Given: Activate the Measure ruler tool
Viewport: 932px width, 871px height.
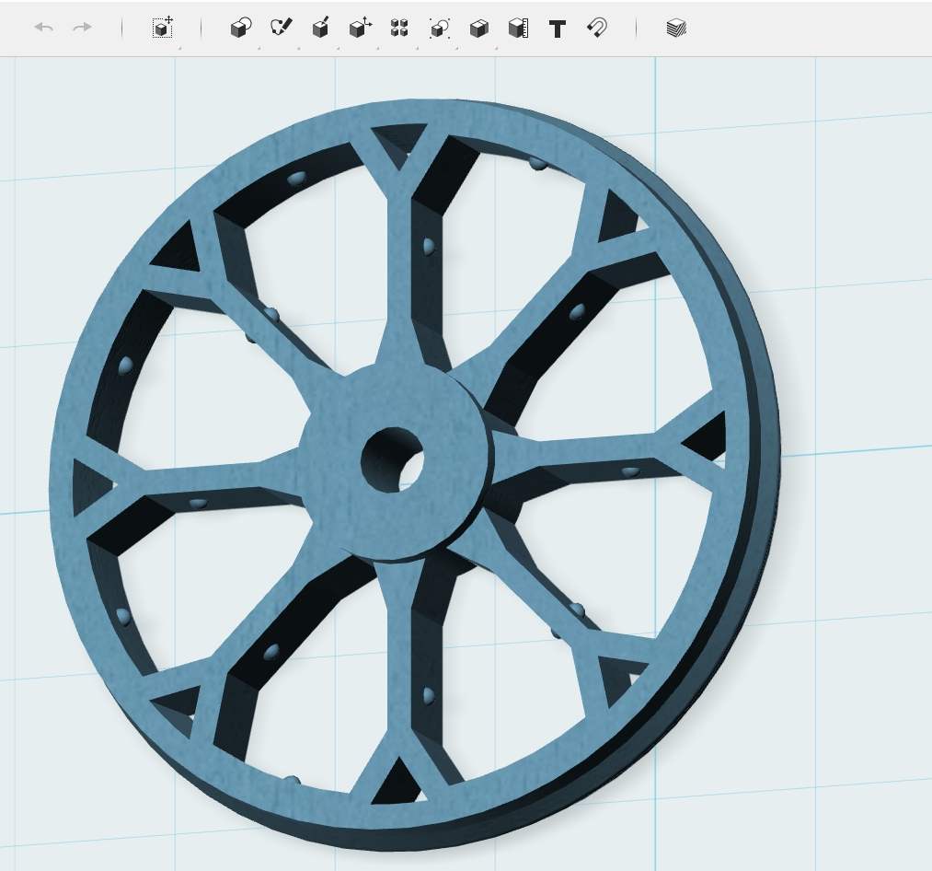Looking at the screenshot, I should tap(518, 28).
